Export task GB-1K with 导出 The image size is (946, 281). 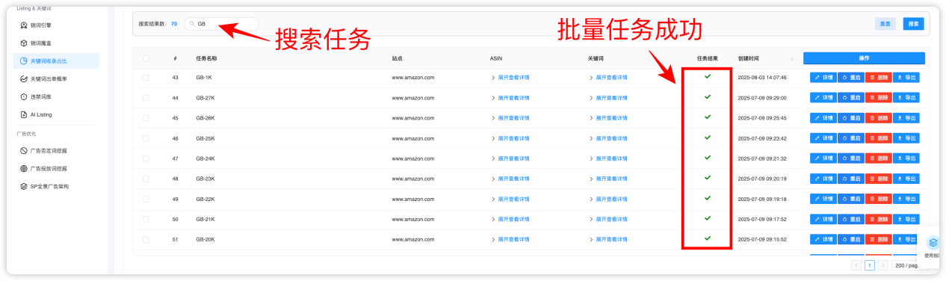click(906, 77)
